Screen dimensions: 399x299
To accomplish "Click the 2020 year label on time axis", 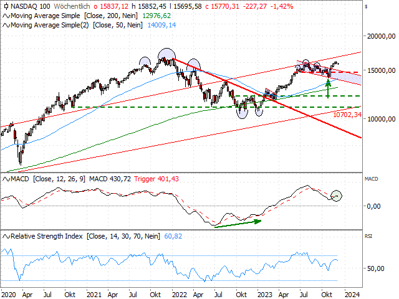I will point(8,295).
